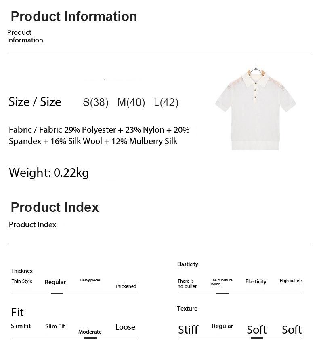The image size is (319, 351).
Task: Click the white polo shirt product image
Action: 255,108
